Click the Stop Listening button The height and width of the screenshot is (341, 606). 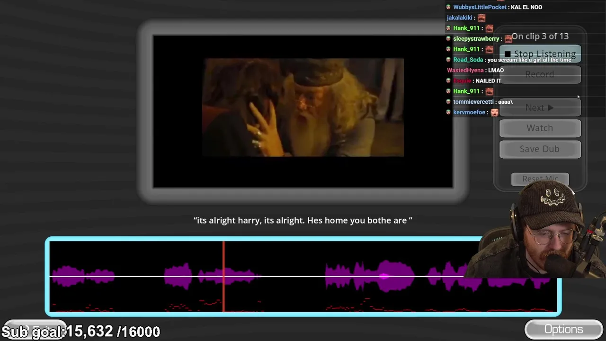click(x=540, y=54)
